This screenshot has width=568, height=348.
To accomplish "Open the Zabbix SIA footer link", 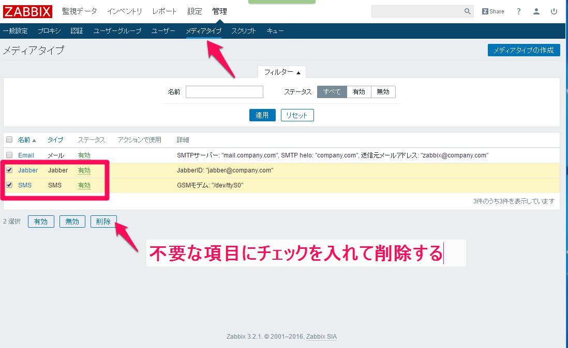I will (x=321, y=337).
